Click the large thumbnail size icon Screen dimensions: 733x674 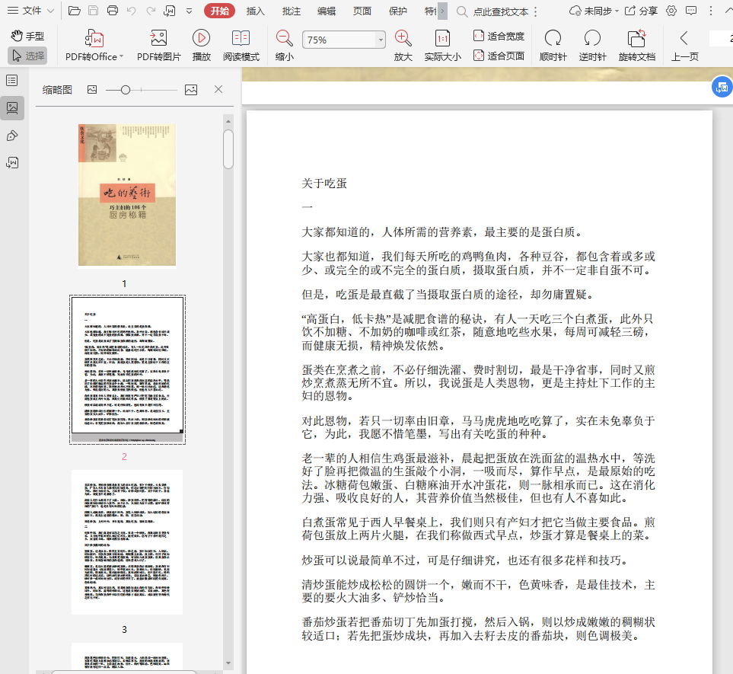click(191, 90)
